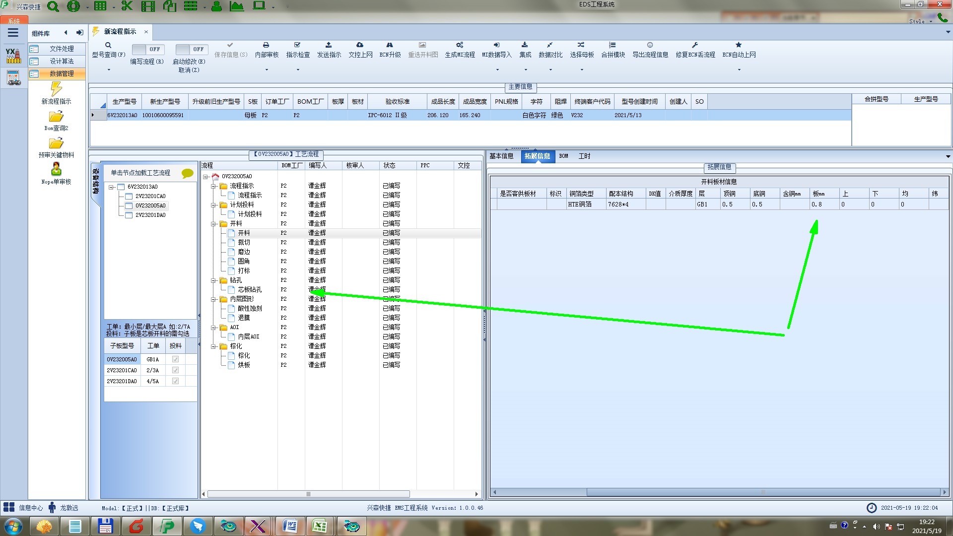This screenshot has width=953, height=536.
Task: Click the 生成MI流程 gears icon
Action: 460,45
